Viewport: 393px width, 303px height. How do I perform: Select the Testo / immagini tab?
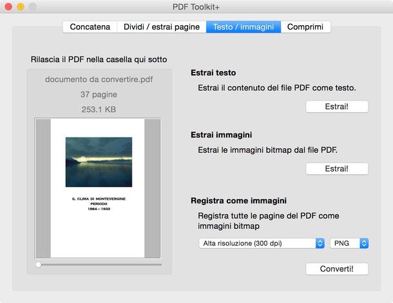point(244,27)
